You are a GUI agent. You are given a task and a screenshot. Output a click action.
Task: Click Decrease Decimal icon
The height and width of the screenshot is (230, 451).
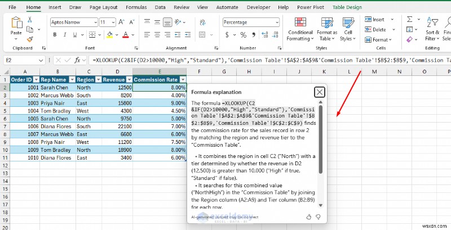[x=275, y=35]
